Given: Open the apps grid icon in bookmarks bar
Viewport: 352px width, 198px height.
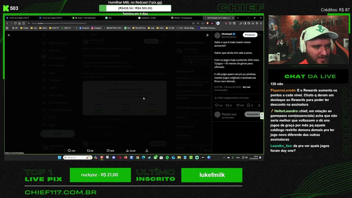Looking at the screenshot, I should click(7, 28).
